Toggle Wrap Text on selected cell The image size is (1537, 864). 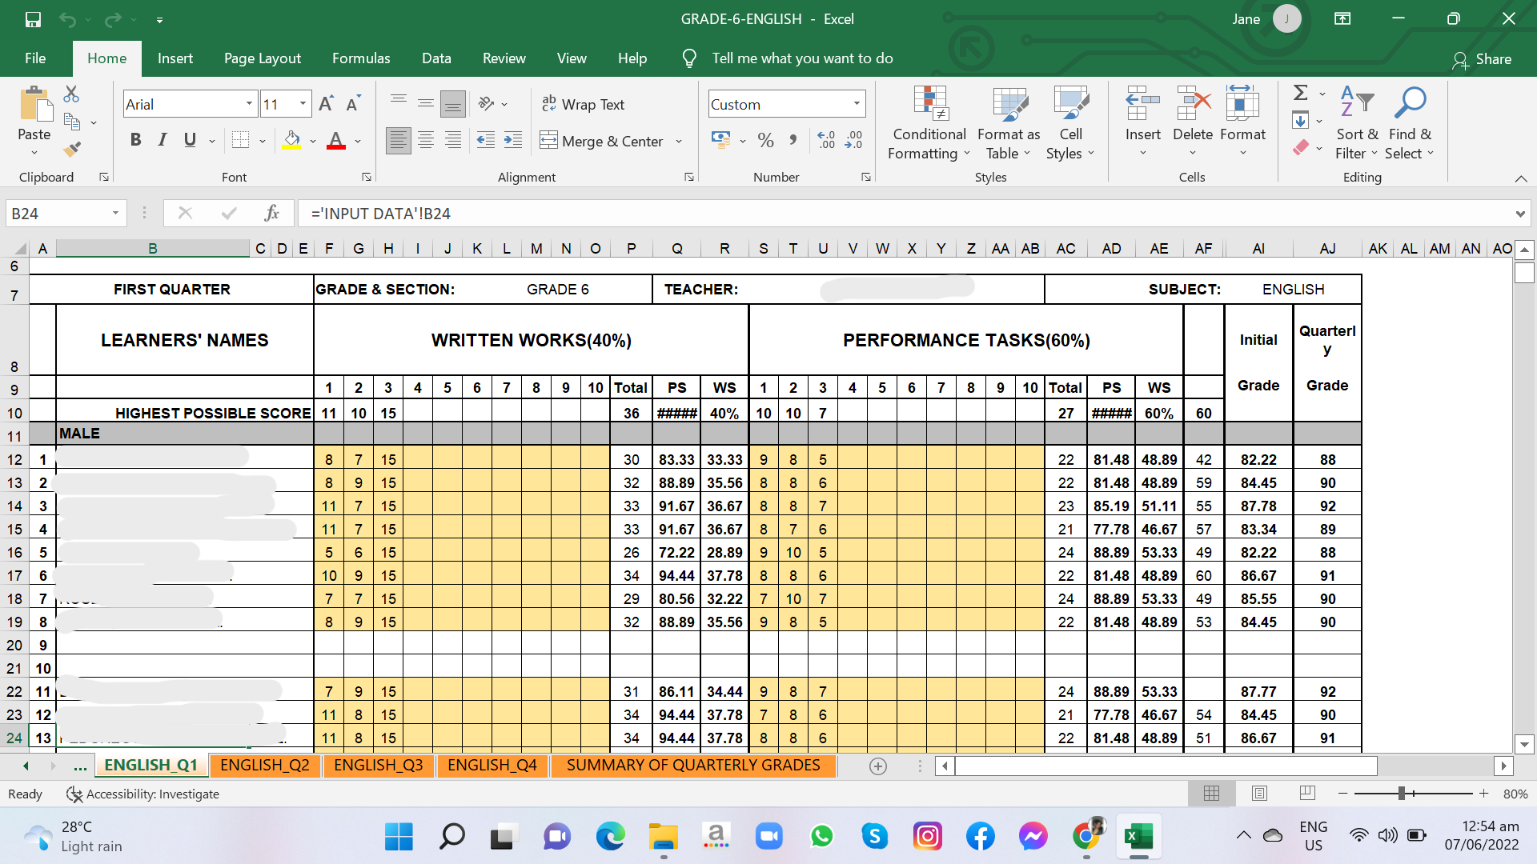click(583, 104)
